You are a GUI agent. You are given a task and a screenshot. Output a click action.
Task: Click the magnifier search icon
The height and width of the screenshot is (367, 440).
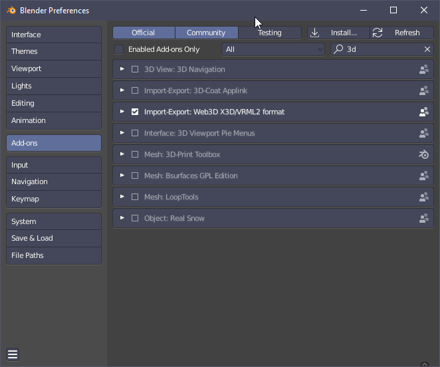click(x=338, y=49)
